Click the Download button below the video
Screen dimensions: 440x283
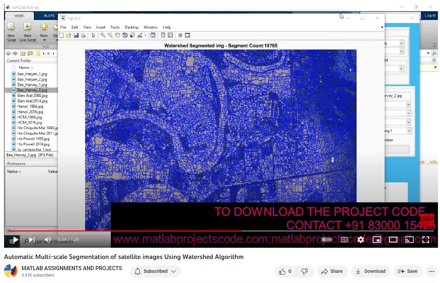click(371, 271)
